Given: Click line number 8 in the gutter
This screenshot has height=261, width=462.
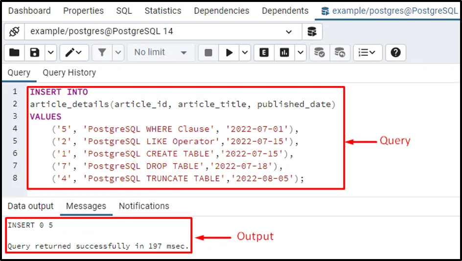Looking at the screenshot, I should pyautogui.click(x=15, y=178).
